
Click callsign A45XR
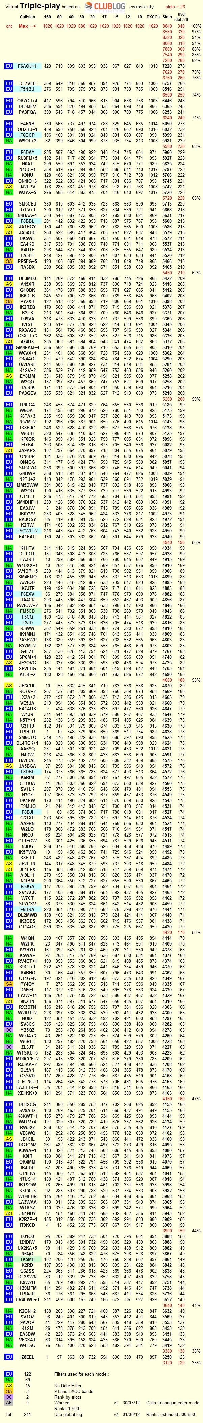coord(27,284)
